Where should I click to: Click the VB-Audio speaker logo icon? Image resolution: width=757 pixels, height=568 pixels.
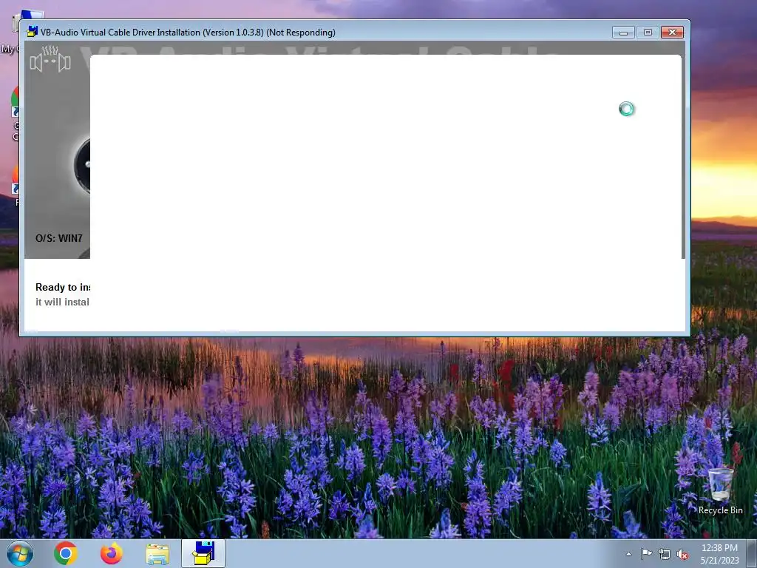(50, 59)
